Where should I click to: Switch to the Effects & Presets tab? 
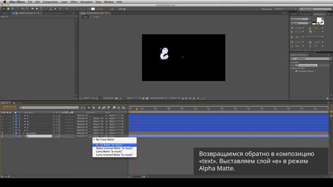click(299, 55)
